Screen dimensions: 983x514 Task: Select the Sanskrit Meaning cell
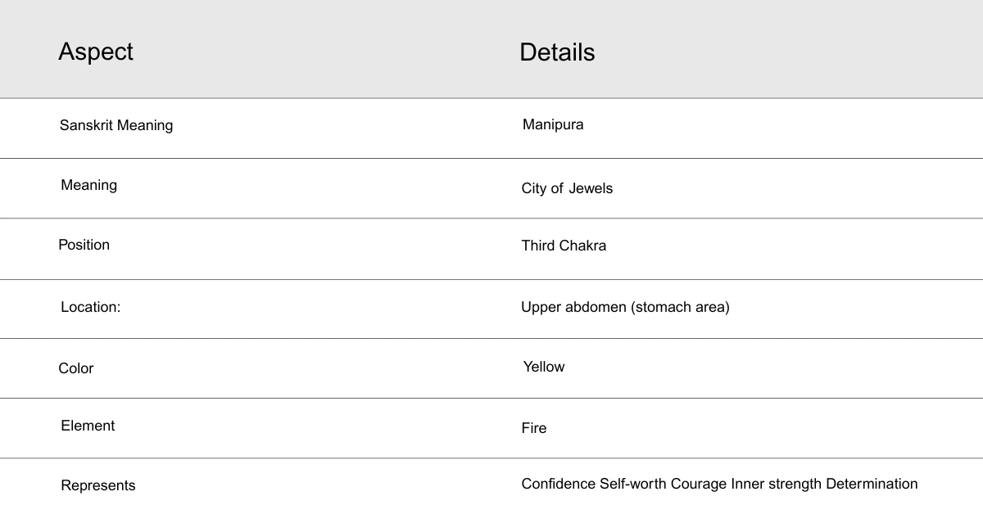tap(116, 125)
